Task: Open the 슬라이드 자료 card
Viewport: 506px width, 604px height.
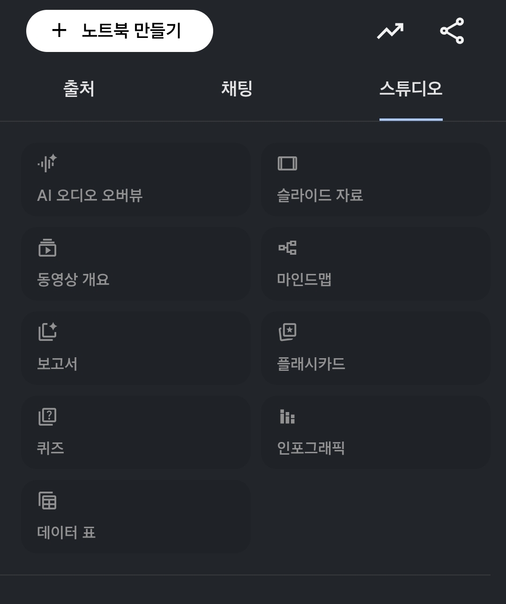Action: click(376, 179)
